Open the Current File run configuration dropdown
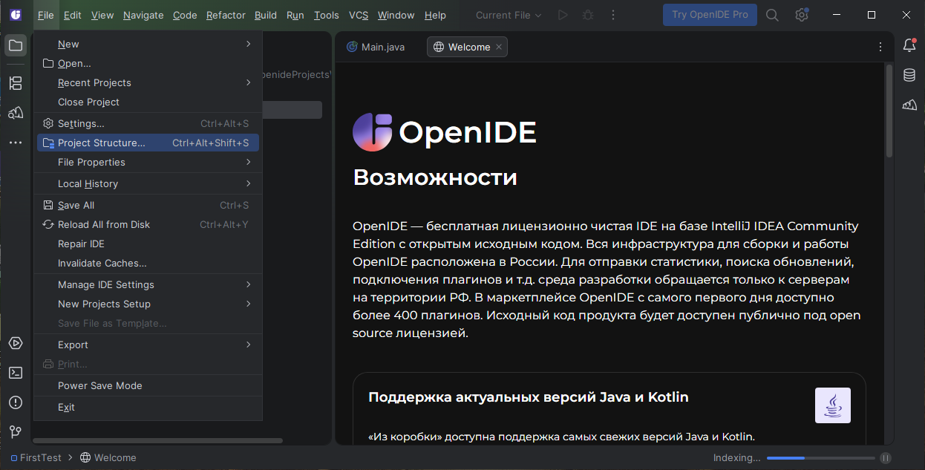Screen dimensions: 925x470 pyautogui.click(x=509, y=15)
